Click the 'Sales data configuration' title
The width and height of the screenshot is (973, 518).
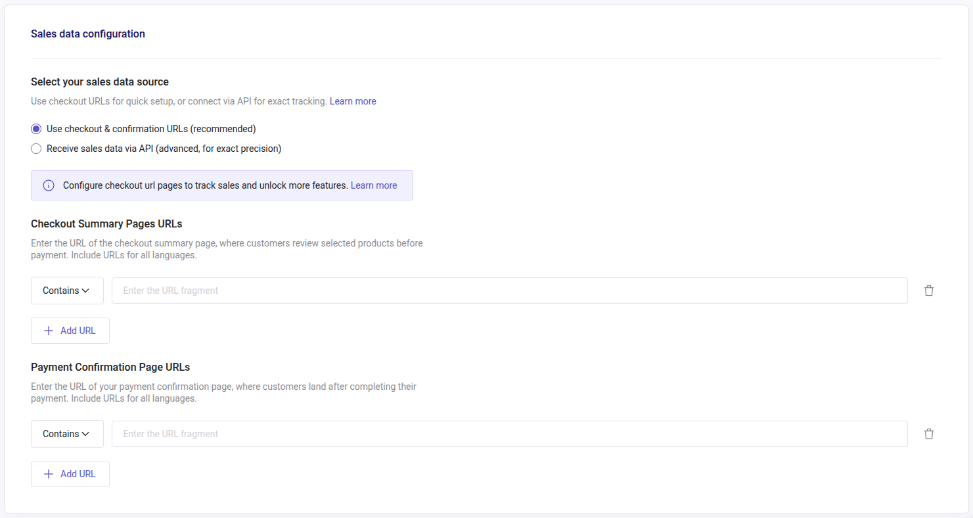88,34
